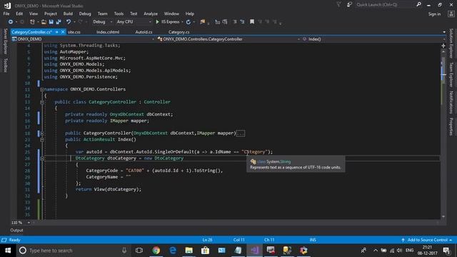Collapse the namespace ONYX_DEMO.Controllers block
457x257 pixels.
click(42, 89)
